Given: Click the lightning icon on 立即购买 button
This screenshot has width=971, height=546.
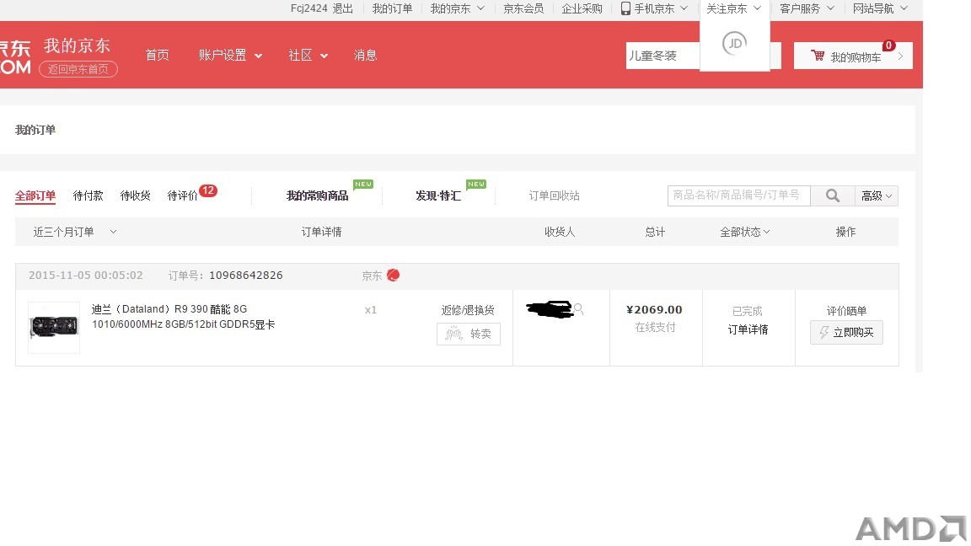Looking at the screenshot, I should [x=823, y=333].
